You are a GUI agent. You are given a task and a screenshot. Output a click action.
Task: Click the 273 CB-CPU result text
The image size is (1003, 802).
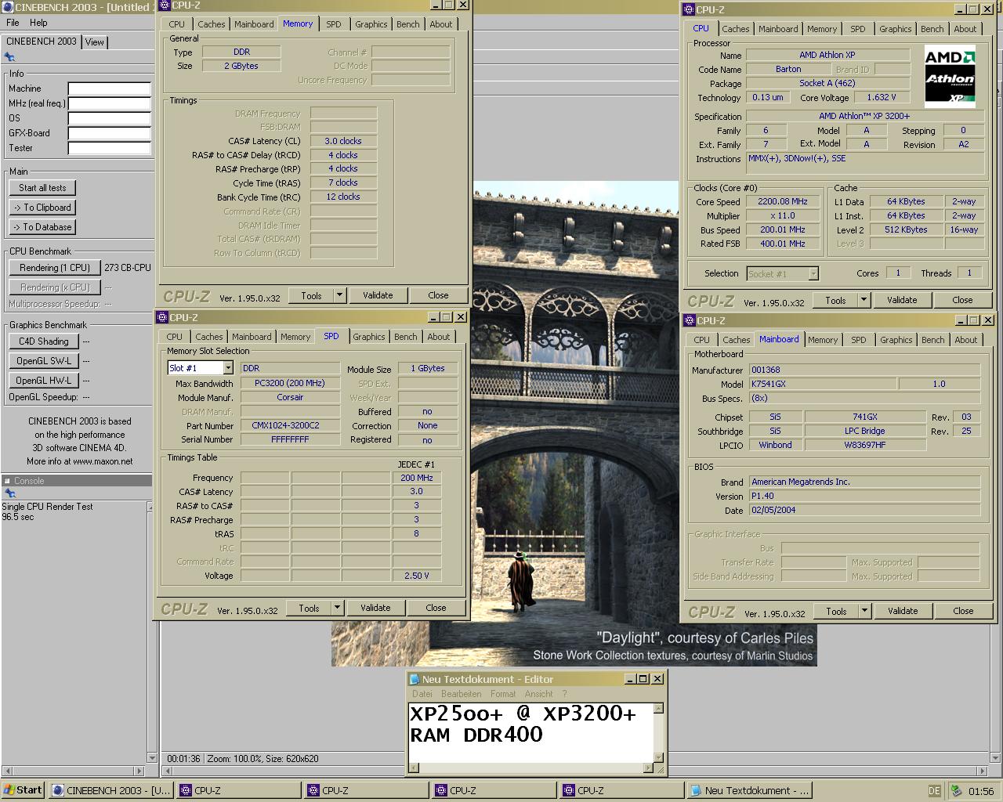[x=128, y=268]
